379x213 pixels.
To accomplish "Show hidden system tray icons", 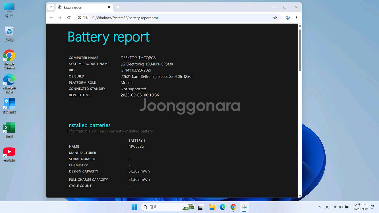I will tap(319, 207).
